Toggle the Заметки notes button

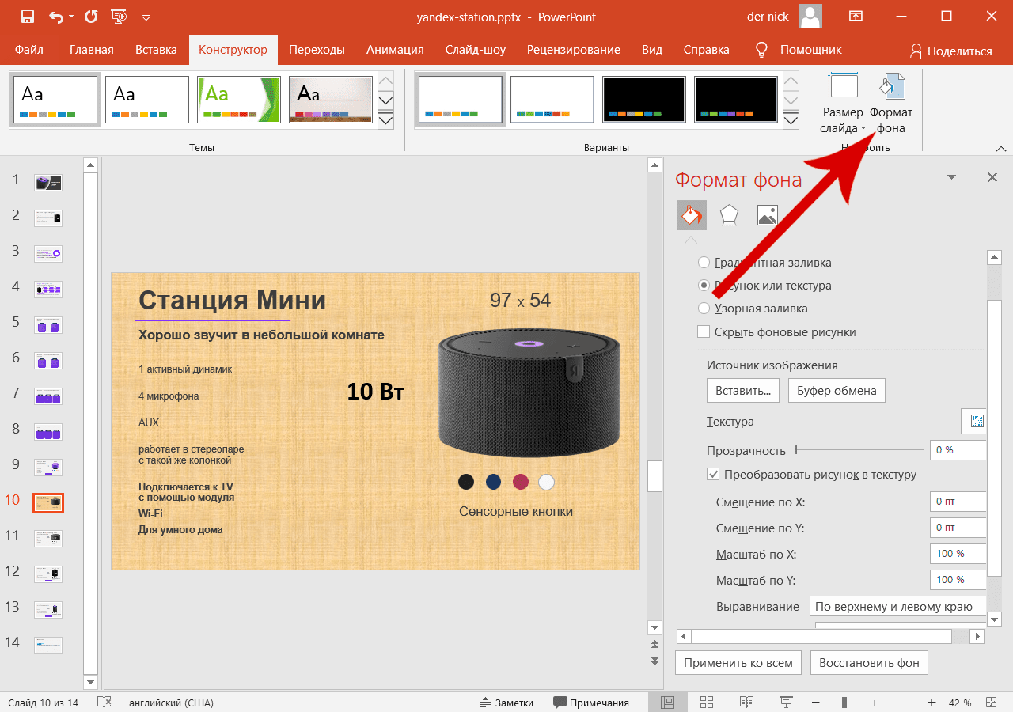(x=507, y=703)
